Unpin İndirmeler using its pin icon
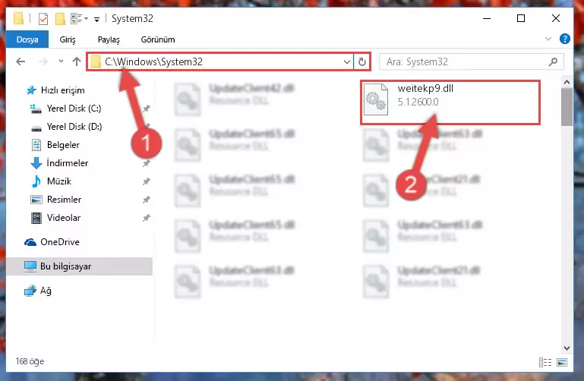The image size is (584, 381). [146, 163]
